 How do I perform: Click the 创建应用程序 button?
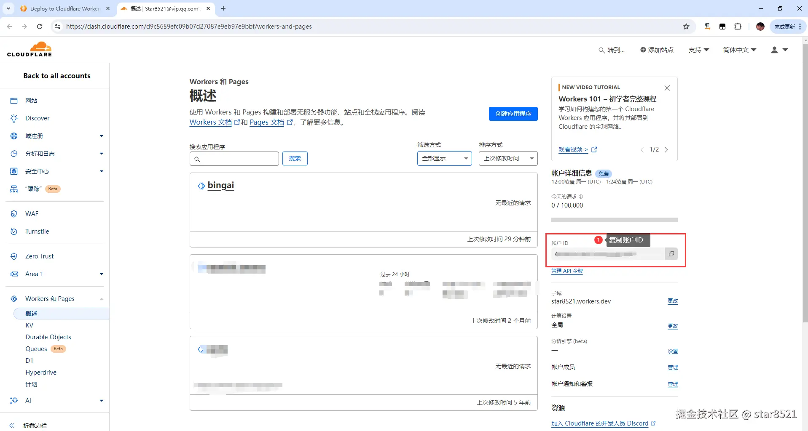[513, 114]
